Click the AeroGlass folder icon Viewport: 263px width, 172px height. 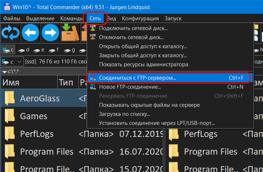click(x=9, y=98)
